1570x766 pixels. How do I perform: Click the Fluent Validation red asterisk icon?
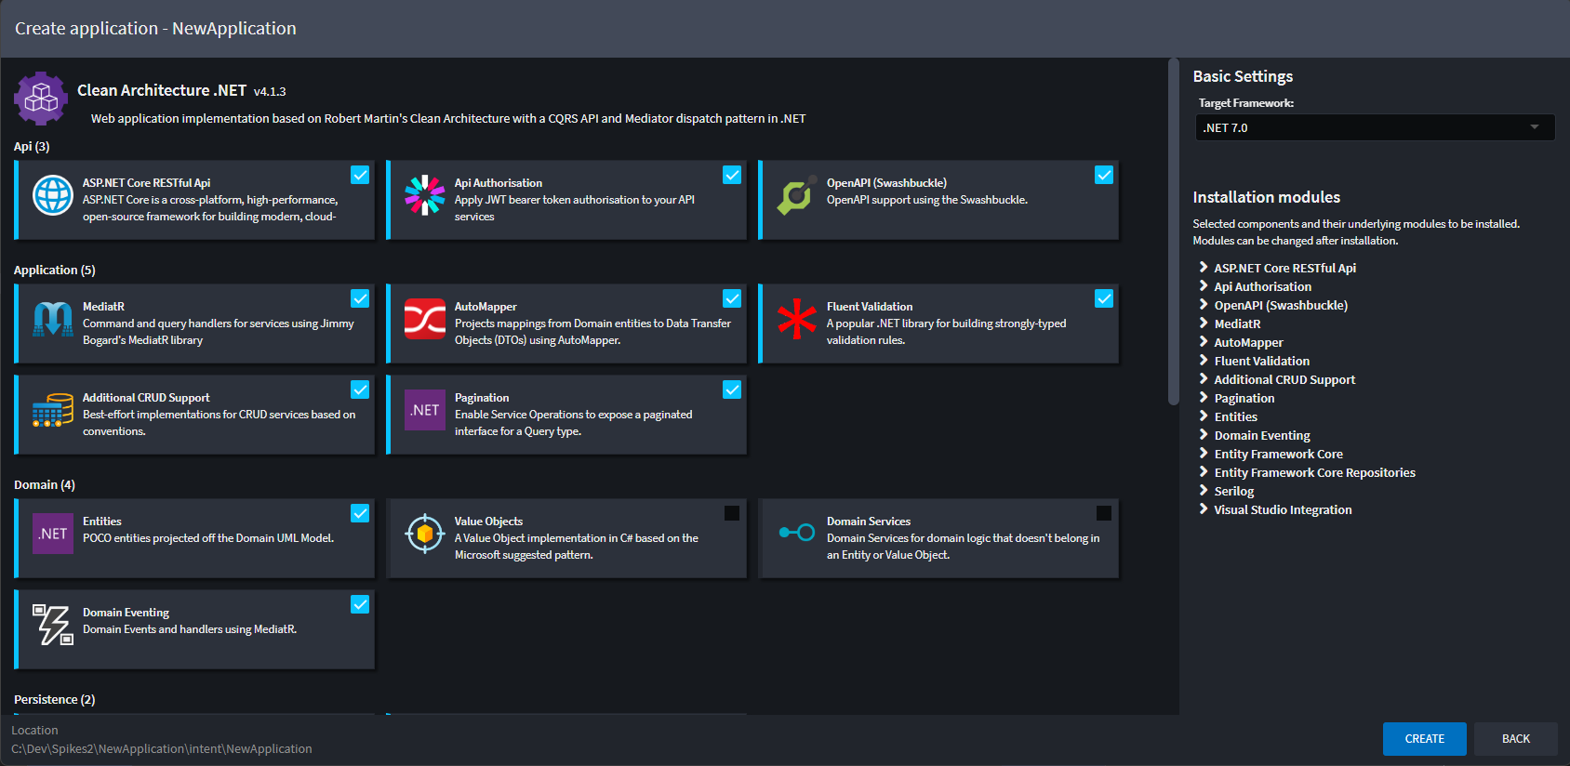tap(797, 319)
